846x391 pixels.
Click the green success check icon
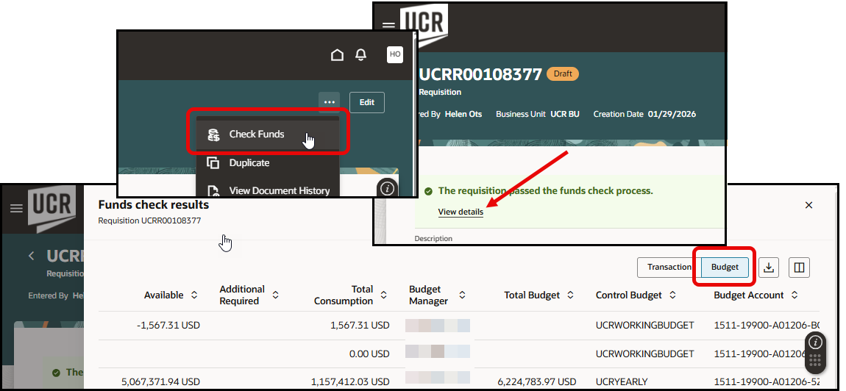click(x=428, y=191)
